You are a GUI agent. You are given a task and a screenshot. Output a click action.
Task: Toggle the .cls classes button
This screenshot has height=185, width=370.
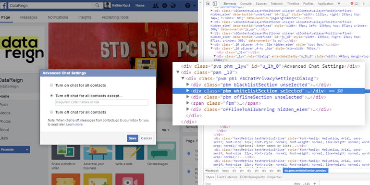[307, 184]
